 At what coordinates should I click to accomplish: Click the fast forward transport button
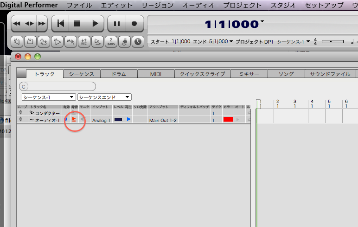pos(42,24)
